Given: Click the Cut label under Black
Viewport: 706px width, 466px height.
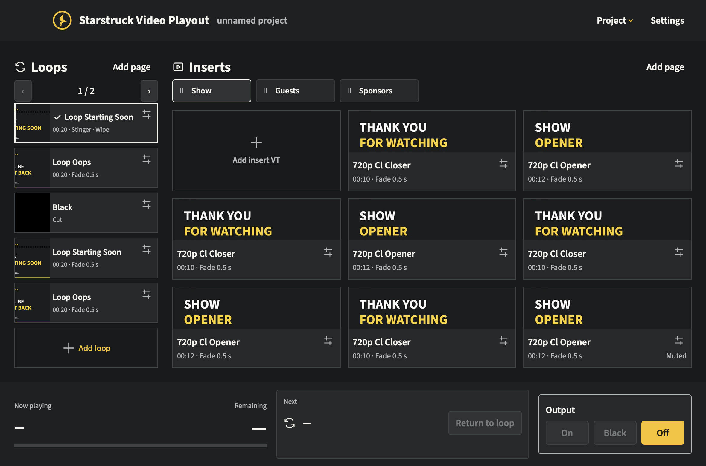Looking at the screenshot, I should click(57, 220).
